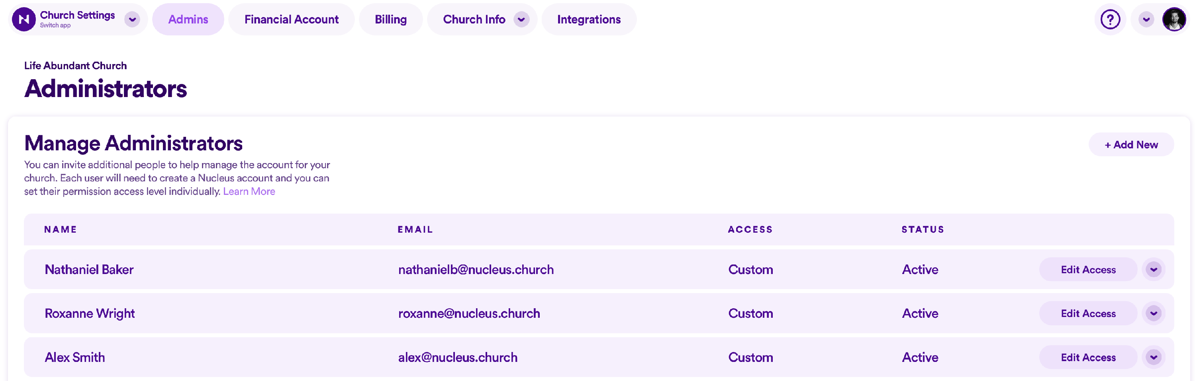1195x381 pixels.
Task: Edit Access for Roxanne Wright
Action: (x=1088, y=313)
